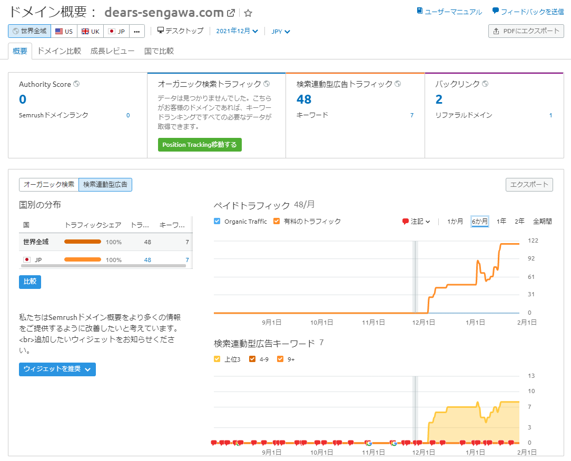
Task: Open 2021年12月 date dropdown
Action: click(237, 31)
